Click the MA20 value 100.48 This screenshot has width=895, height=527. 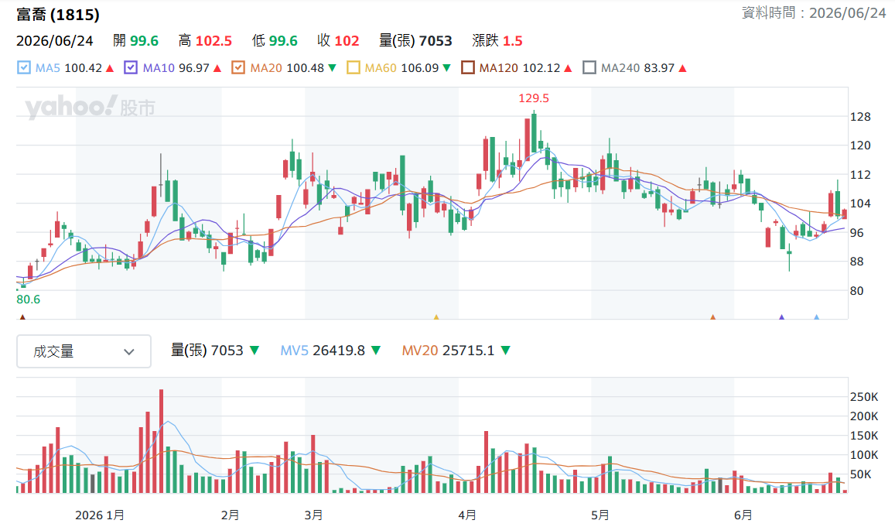(x=306, y=68)
